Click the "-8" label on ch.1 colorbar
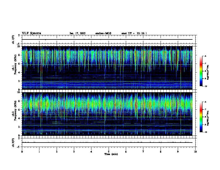 click(205, 71)
